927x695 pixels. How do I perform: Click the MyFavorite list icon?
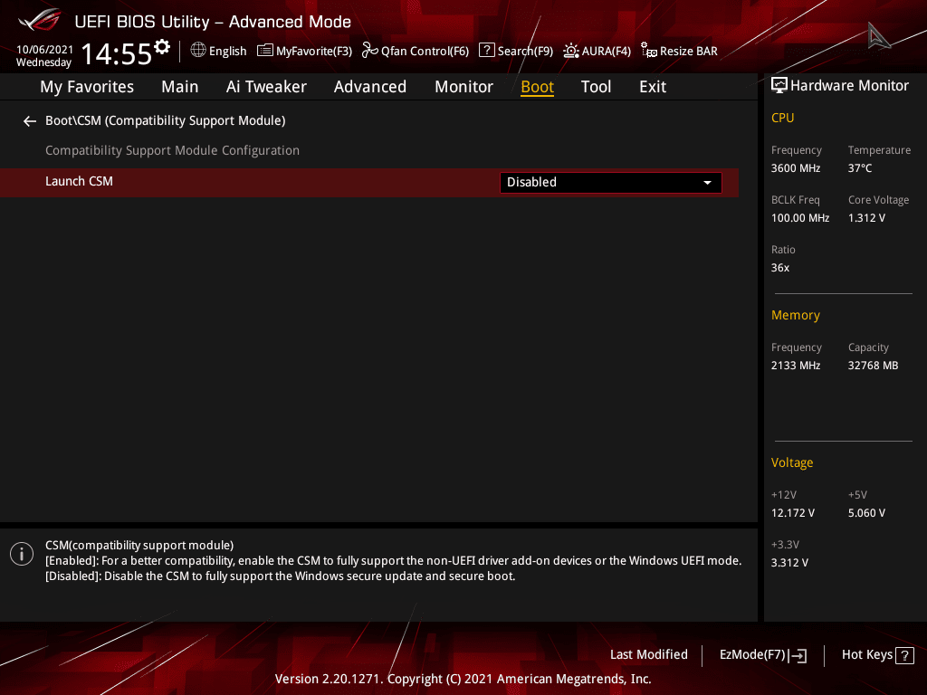265,51
